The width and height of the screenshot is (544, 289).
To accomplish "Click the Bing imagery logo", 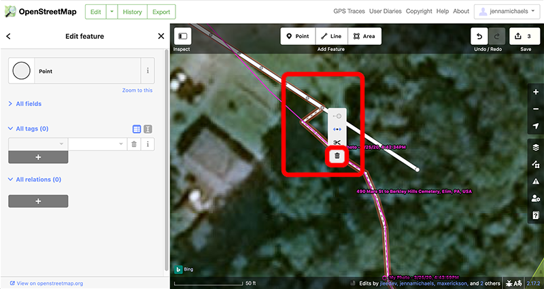I will tap(184, 269).
